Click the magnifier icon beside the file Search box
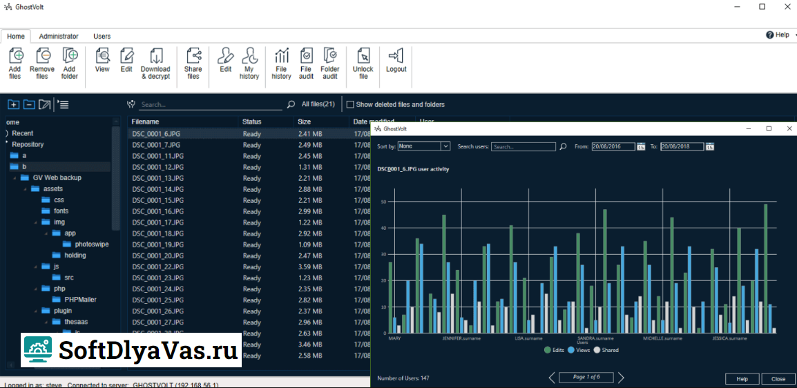The width and height of the screenshot is (797, 388). tap(291, 105)
